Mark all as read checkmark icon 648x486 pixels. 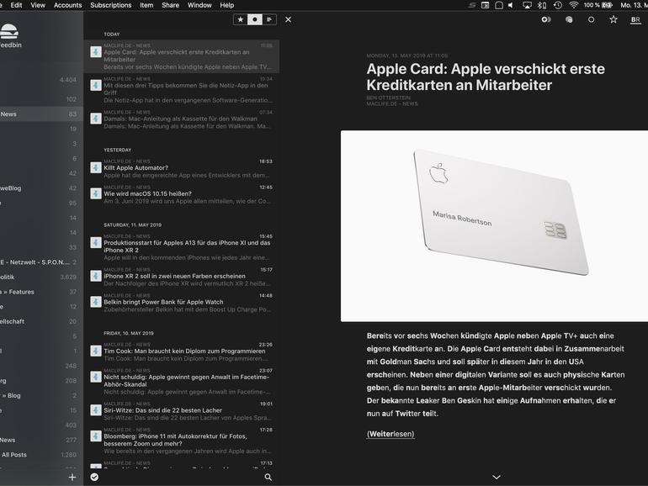94,477
